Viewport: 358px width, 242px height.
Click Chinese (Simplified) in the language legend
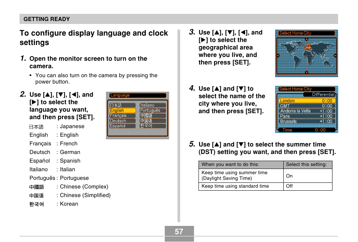coord(70,196)
